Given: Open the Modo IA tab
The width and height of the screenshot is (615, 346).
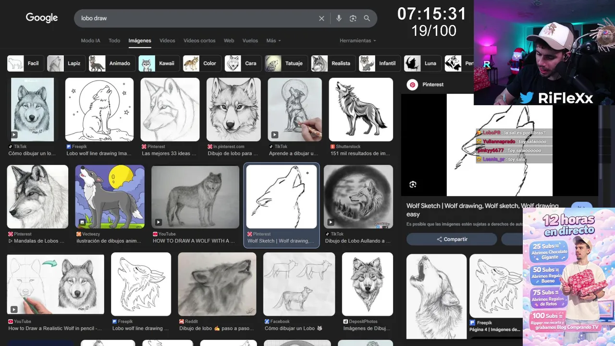Looking at the screenshot, I should tap(90, 41).
